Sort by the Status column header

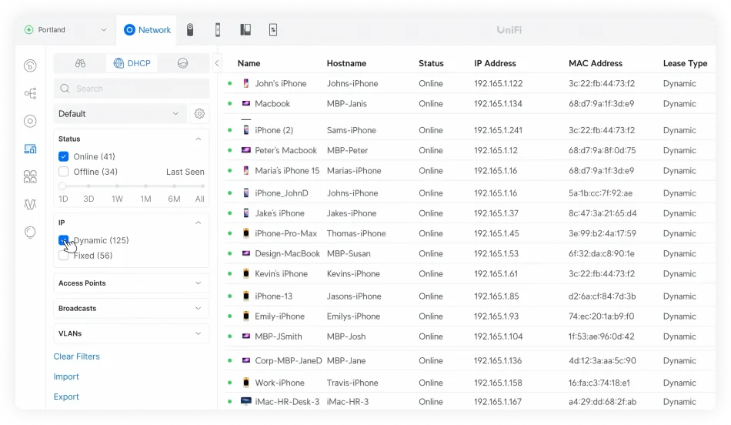[431, 63]
